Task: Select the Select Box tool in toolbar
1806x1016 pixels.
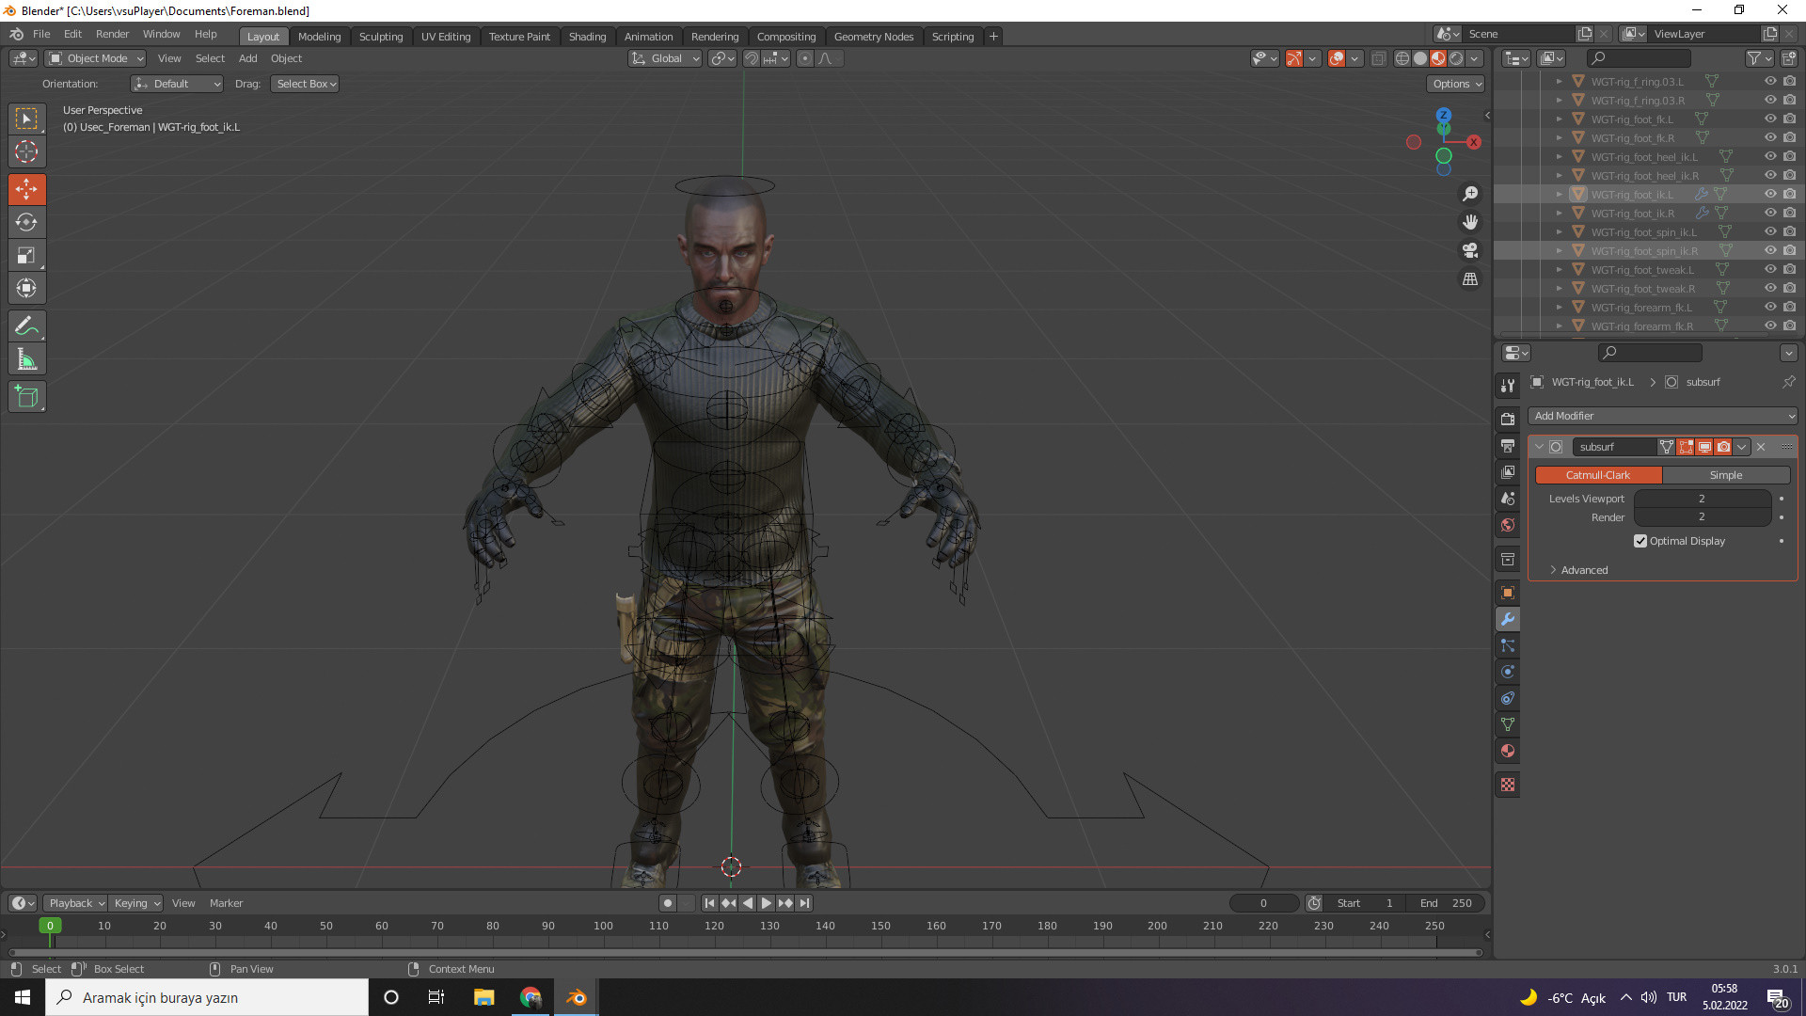Action: [26, 119]
